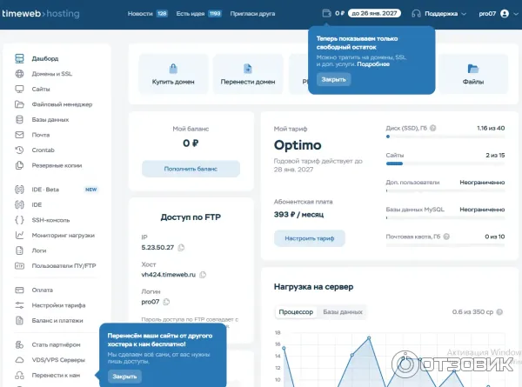Click the mail quota help question icon
522x387 pixels.
tap(446, 237)
